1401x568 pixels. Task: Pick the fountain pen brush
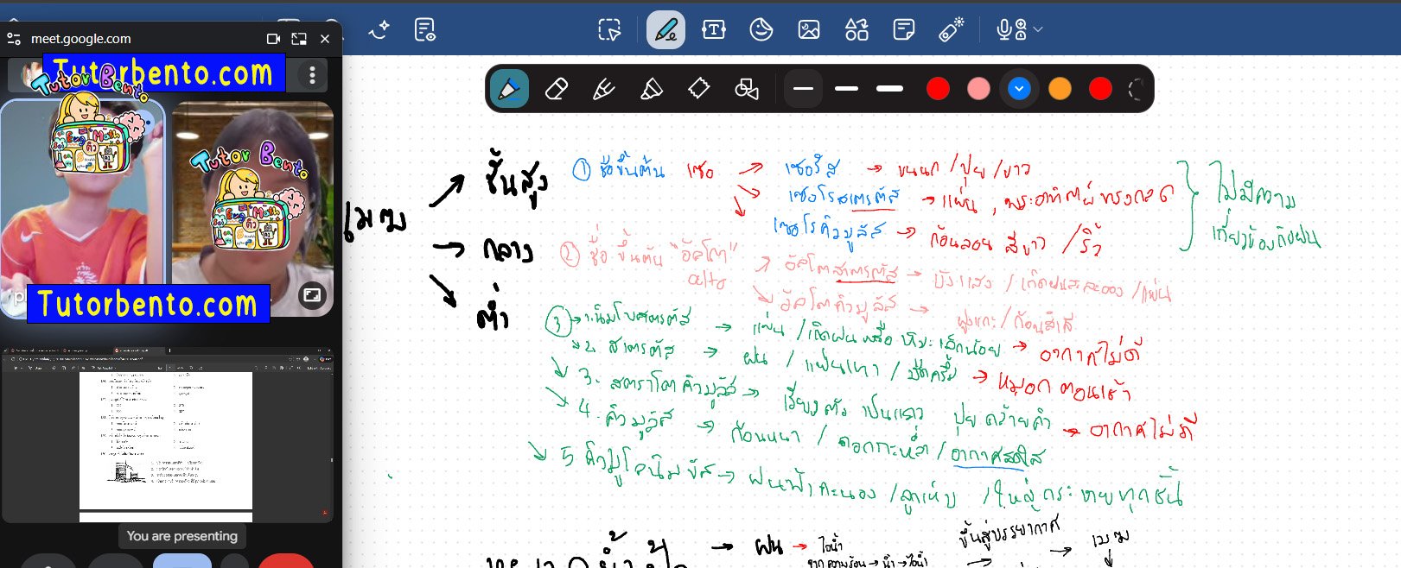604,88
